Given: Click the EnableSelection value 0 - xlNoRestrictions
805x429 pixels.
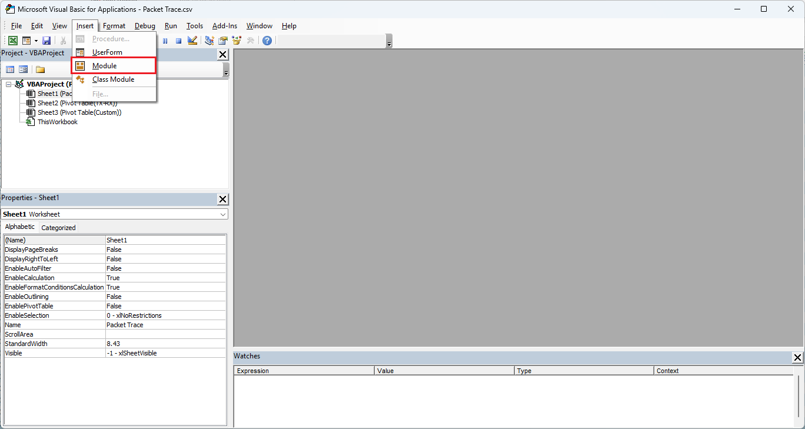Looking at the screenshot, I should 165,315.
